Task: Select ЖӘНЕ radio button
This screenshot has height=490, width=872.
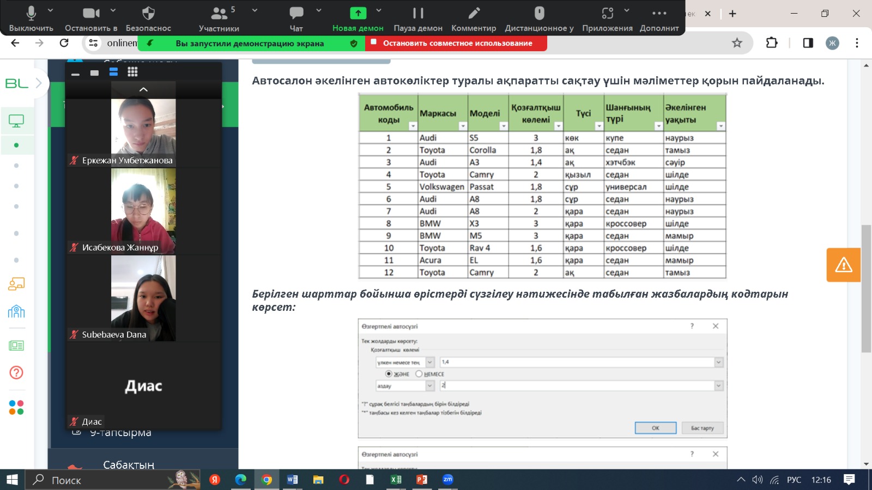Action: pos(389,374)
